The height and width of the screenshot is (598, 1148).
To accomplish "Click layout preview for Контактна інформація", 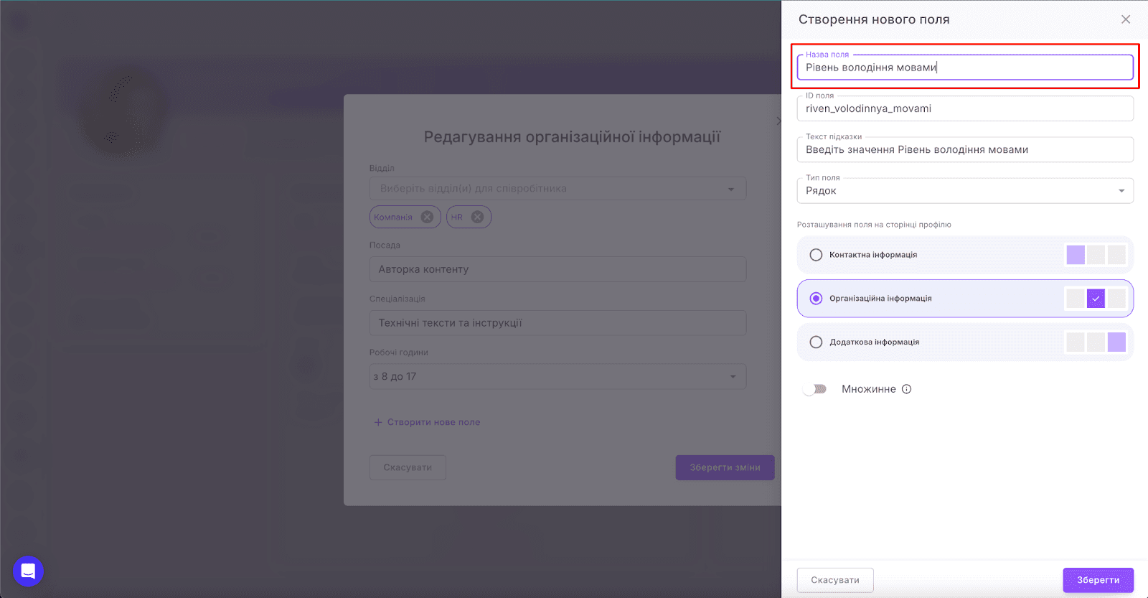I will tap(1096, 255).
